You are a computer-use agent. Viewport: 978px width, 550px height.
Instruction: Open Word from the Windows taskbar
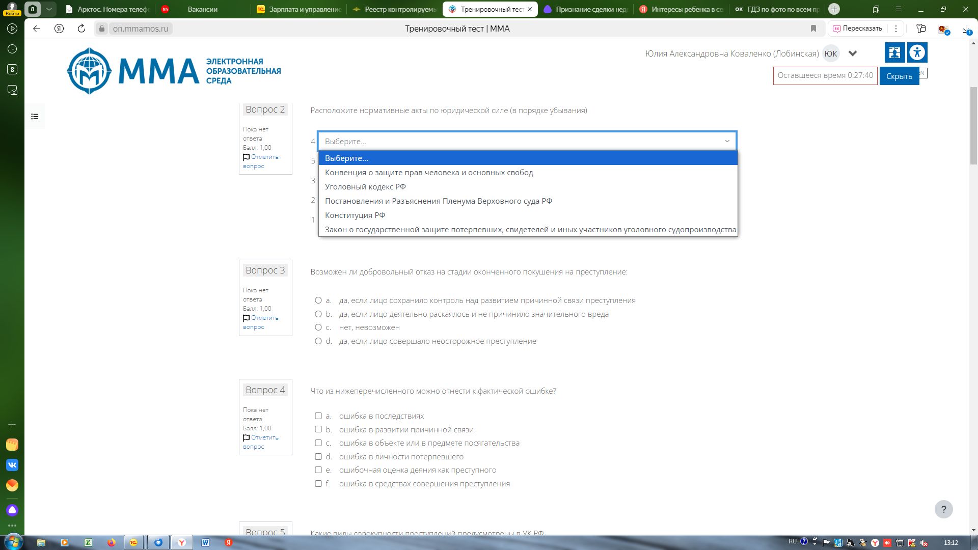[x=205, y=542]
